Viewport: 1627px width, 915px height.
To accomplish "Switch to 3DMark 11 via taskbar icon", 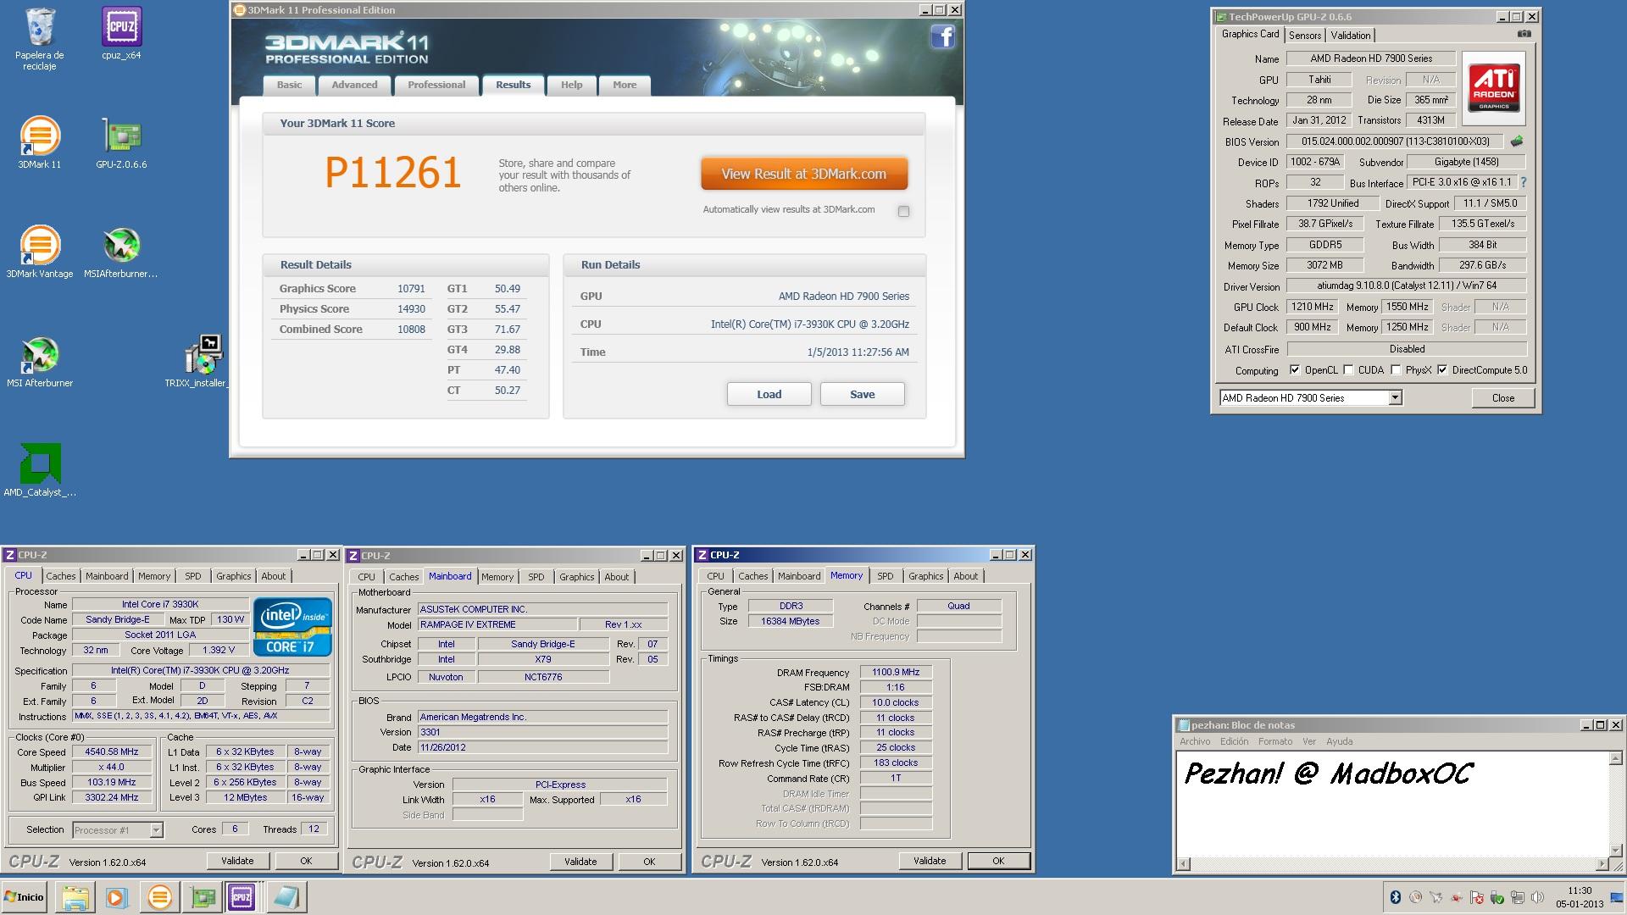I will tap(159, 896).
